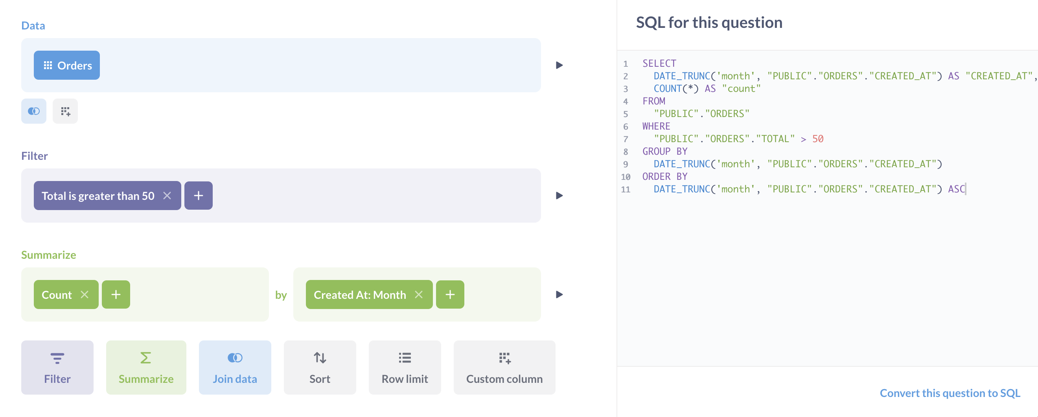Screen dimensions: 1038x417
Task: Preview results of the Data step
Action: [x=559, y=65]
